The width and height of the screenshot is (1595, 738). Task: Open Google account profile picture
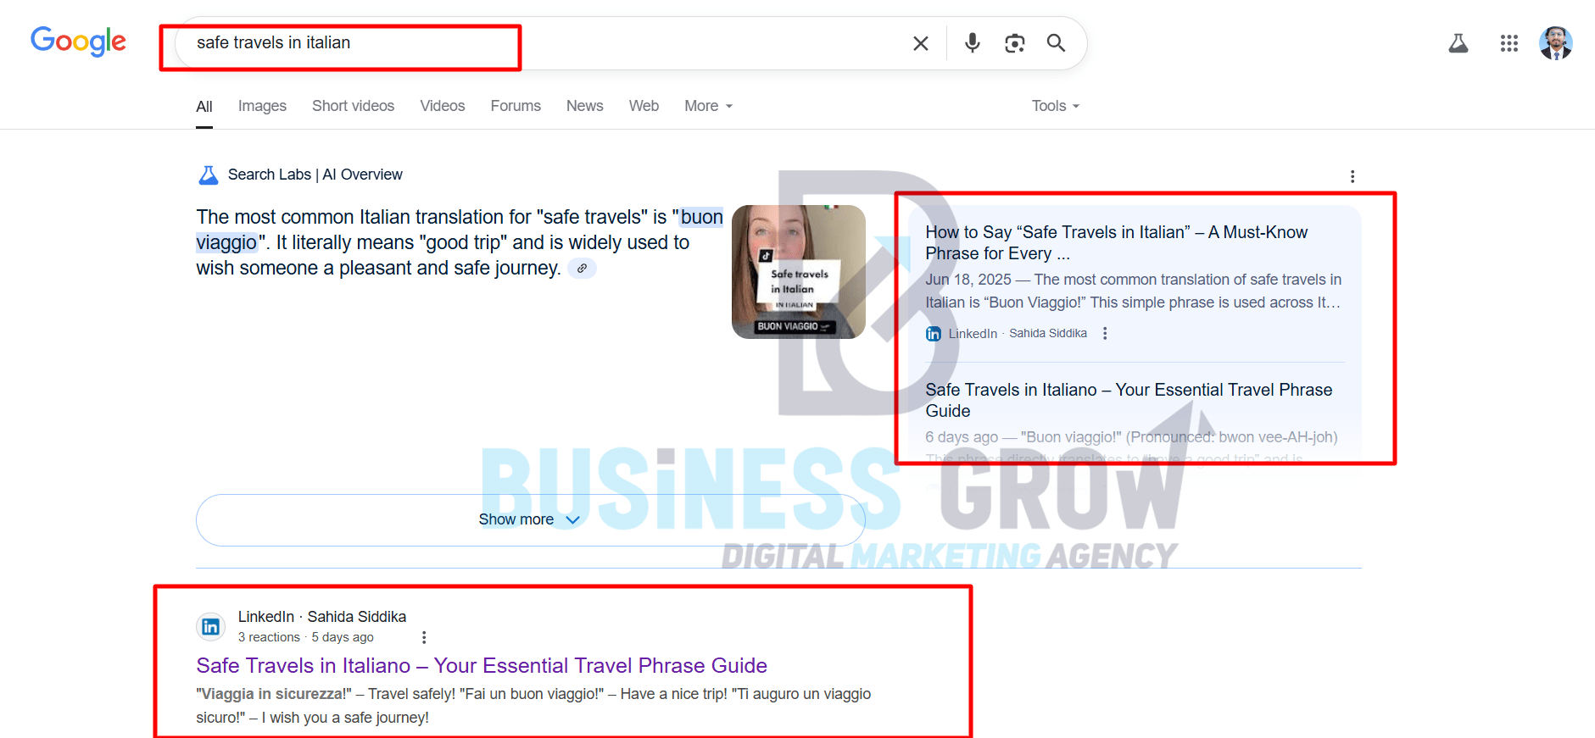tap(1556, 43)
